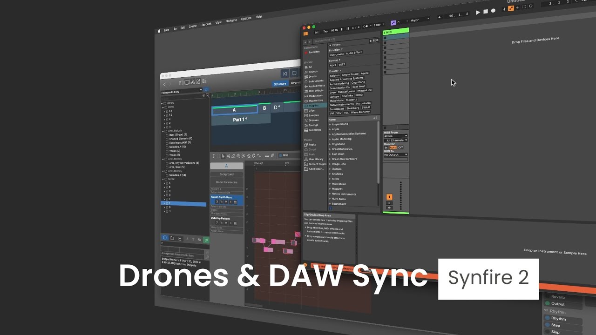Open Templates category in Ableton browser

coord(314,130)
